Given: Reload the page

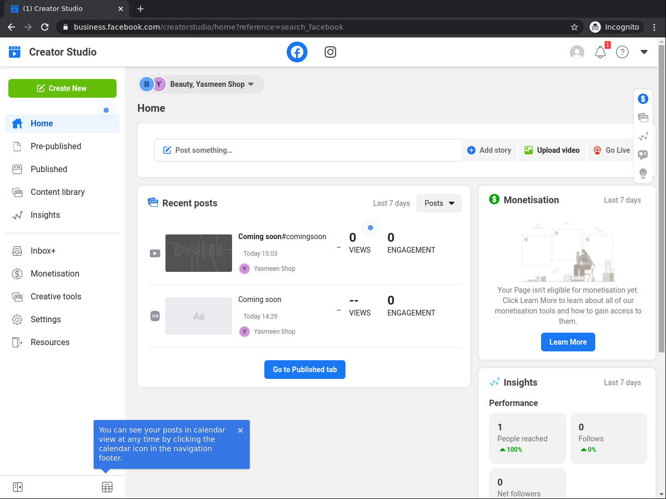Looking at the screenshot, I should [x=45, y=27].
